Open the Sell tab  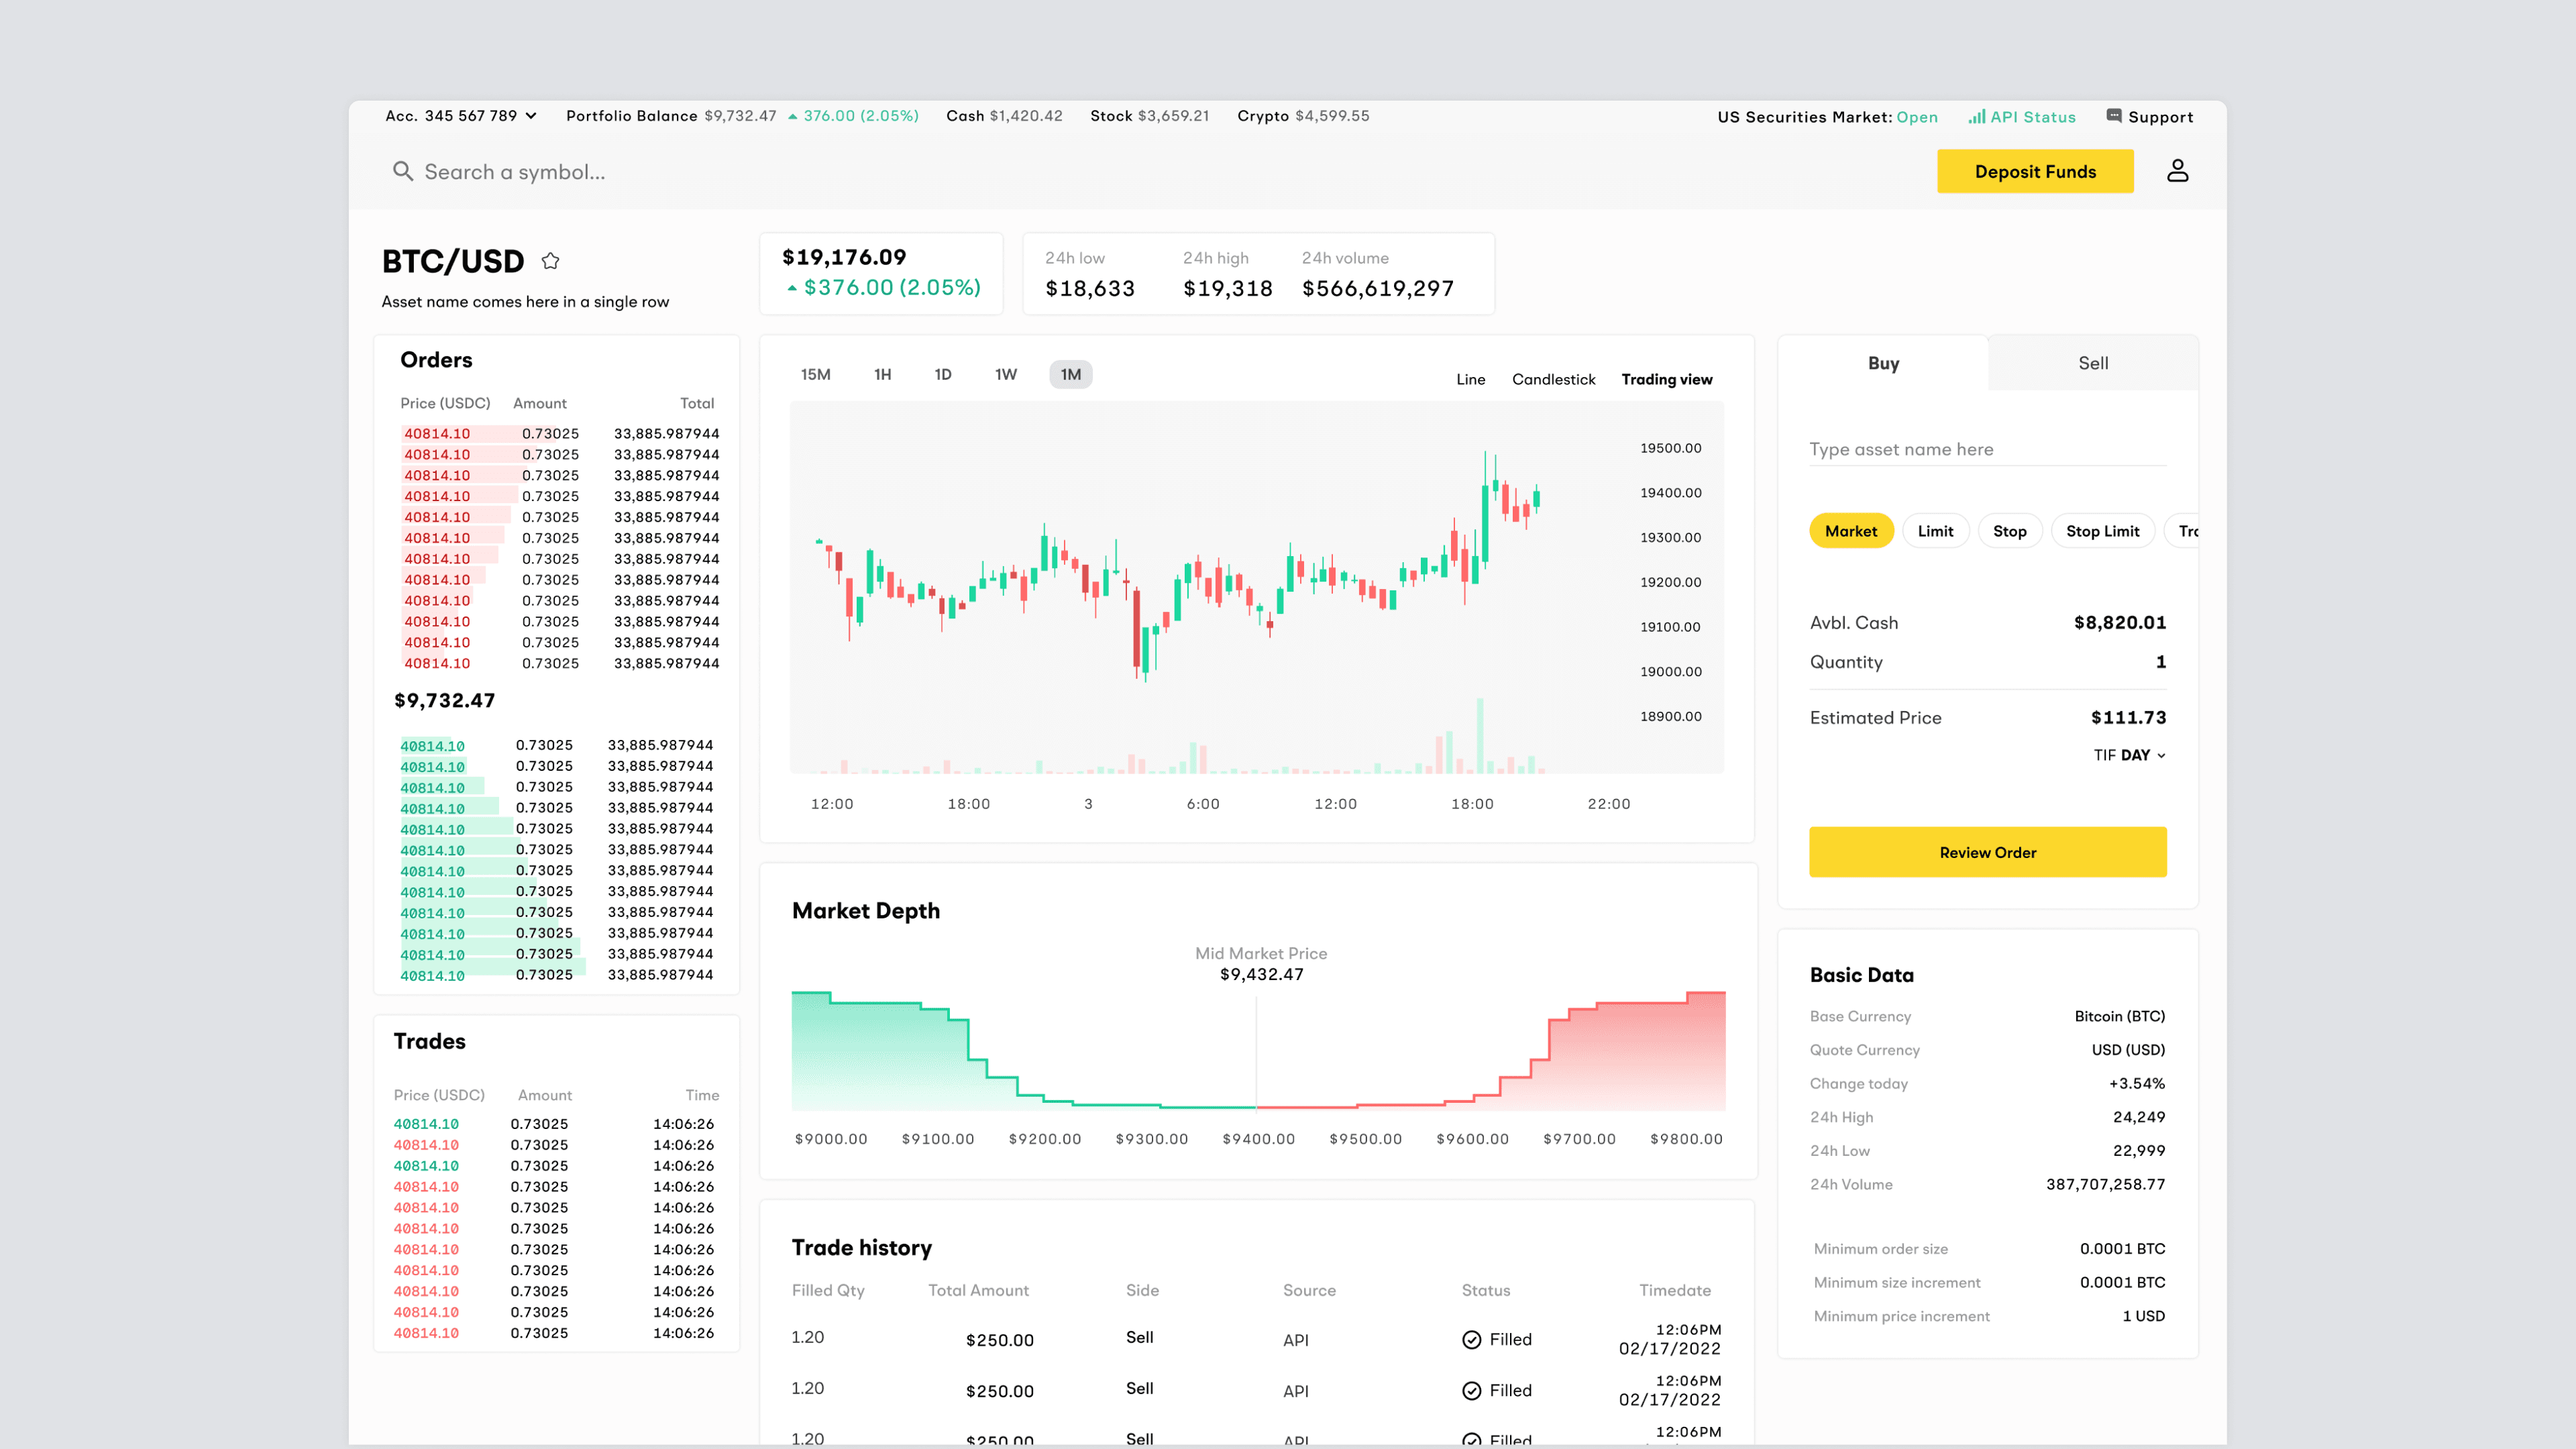point(2093,363)
